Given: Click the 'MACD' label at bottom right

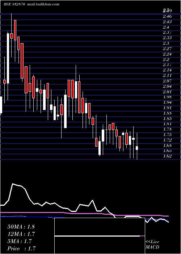Looking at the screenshot, I should (x=152, y=247).
